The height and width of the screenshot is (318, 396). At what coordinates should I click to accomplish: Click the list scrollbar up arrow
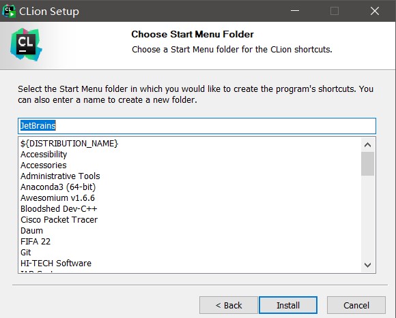pos(368,145)
